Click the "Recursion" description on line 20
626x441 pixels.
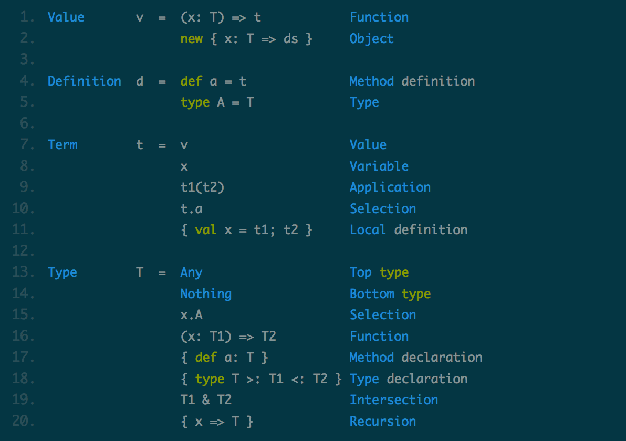[382, 422]
